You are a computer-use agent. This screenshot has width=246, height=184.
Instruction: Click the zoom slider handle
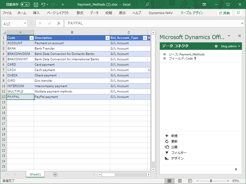point(211,181)
